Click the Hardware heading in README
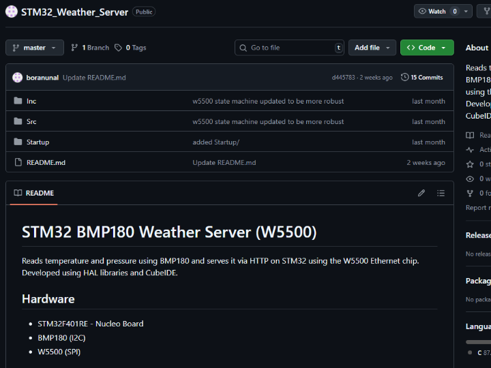Viewport: 491px width, 368px height. coord(48,299)
